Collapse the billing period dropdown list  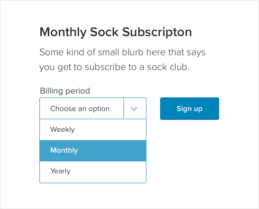(134, 109)
